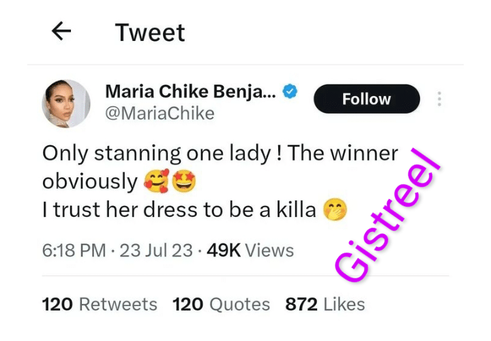Click the 6:18 PM timestamp
The width and height of the screenshot is (491, 341).
(x=74, y=250)
